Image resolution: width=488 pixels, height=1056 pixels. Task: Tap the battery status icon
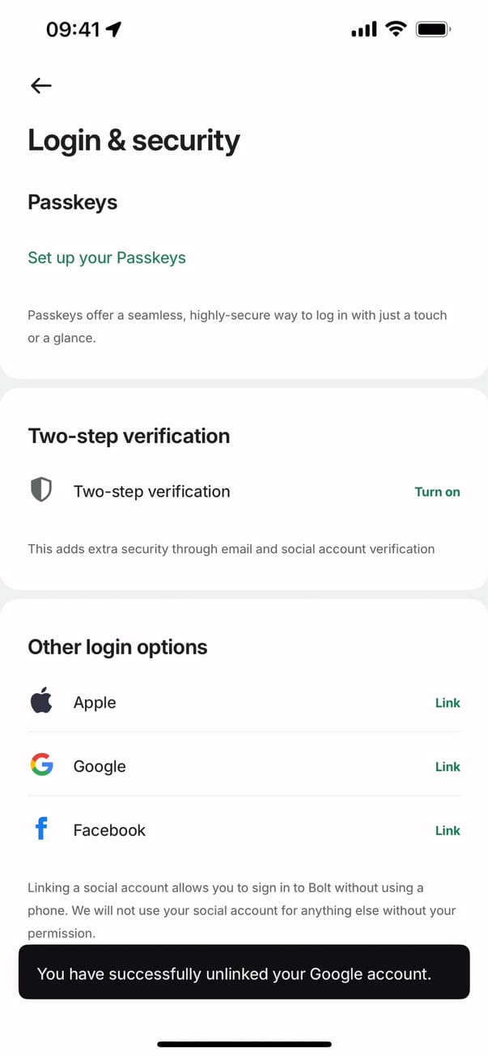click(x=433, y=30)
